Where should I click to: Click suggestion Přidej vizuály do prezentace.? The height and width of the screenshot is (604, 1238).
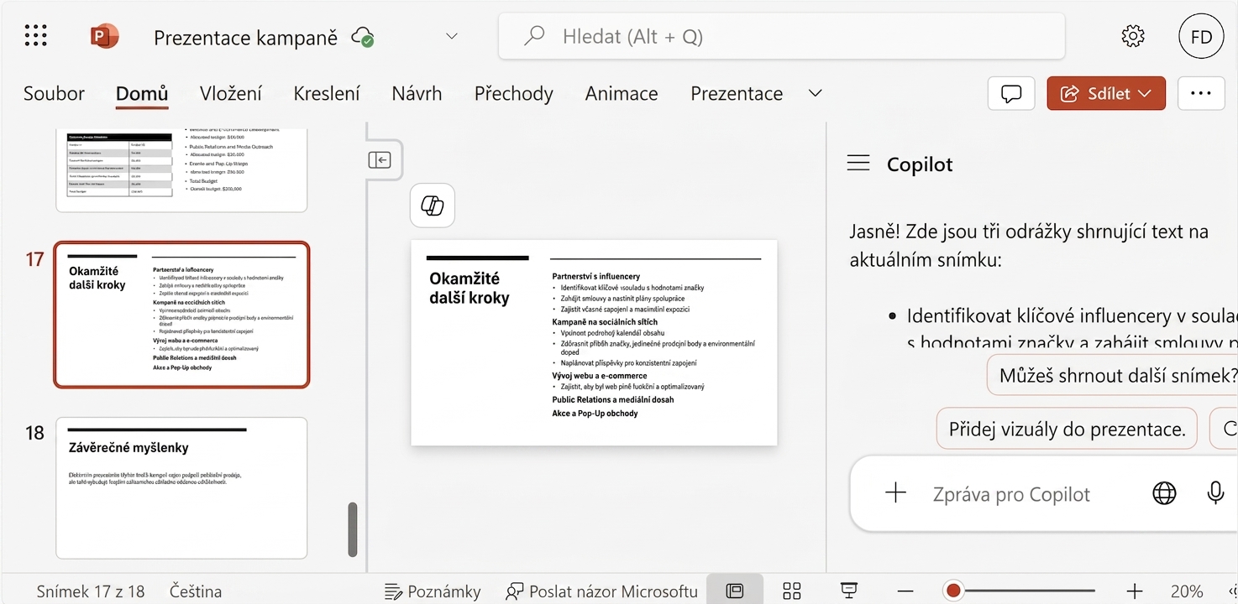click(x=1067, y=430)
